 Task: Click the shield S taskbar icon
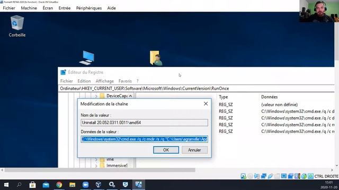(125, 185)
